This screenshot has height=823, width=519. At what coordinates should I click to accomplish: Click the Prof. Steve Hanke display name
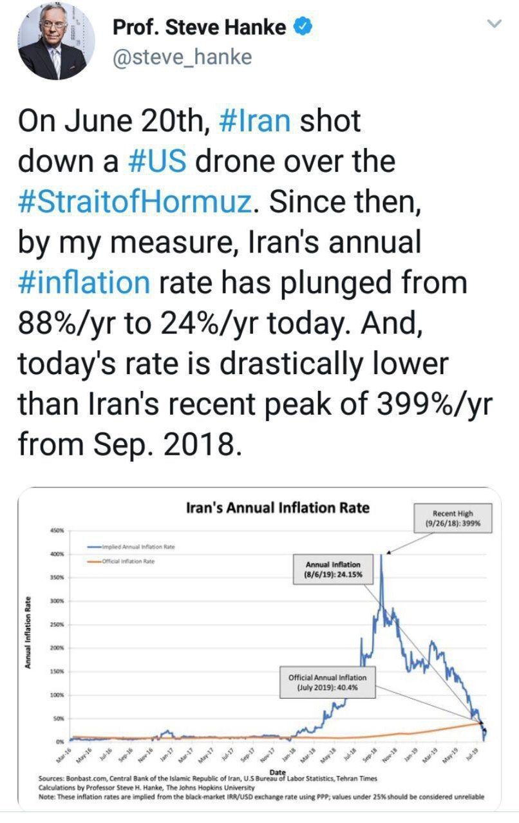(200, 27)
